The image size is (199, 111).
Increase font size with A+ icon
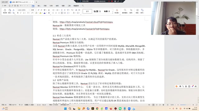(x=39, y=10)
